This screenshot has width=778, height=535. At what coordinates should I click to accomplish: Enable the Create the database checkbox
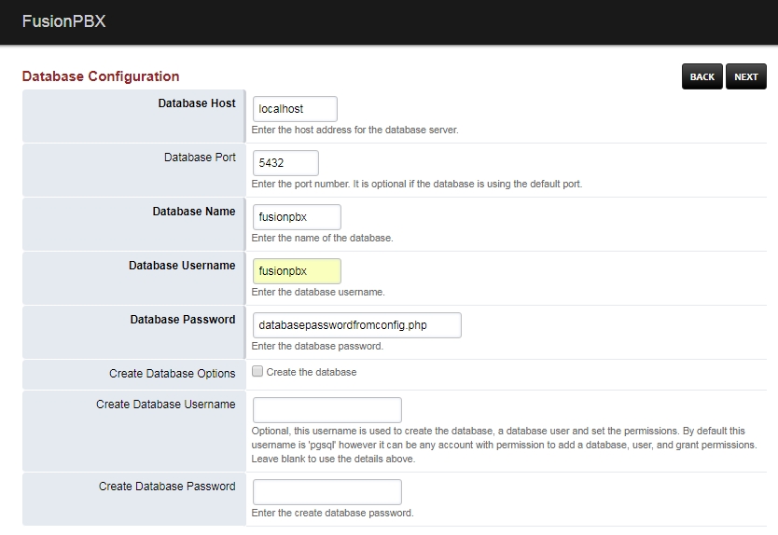(257, 372)
